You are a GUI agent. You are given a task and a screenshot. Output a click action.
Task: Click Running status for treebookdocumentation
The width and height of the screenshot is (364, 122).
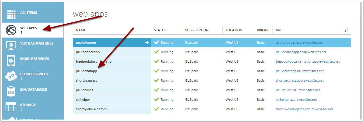pos(167,61)
